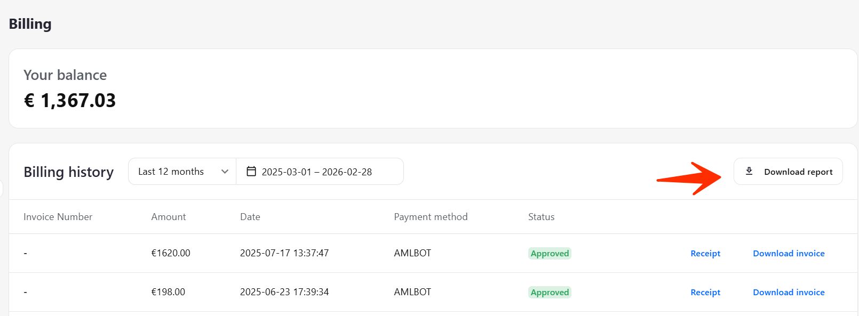Download invoice for the €1620.00 payment
The width and height of the screenshot is (859, 316).
789,254
